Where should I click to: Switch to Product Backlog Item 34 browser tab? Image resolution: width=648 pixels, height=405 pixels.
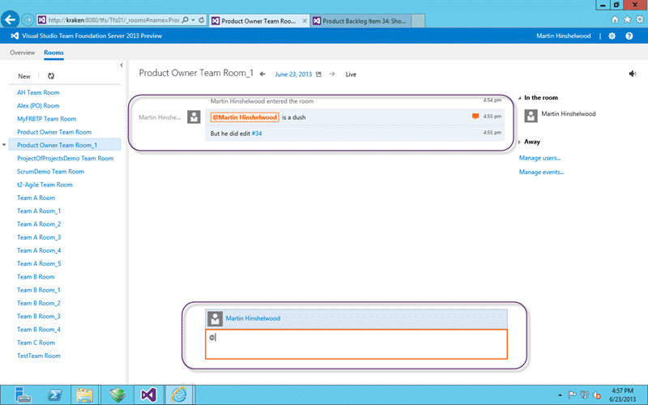pos(360,21)
